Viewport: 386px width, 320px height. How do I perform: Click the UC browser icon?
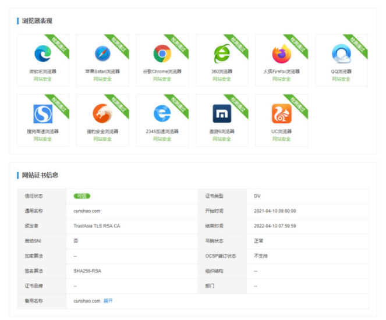coord(281,114)
